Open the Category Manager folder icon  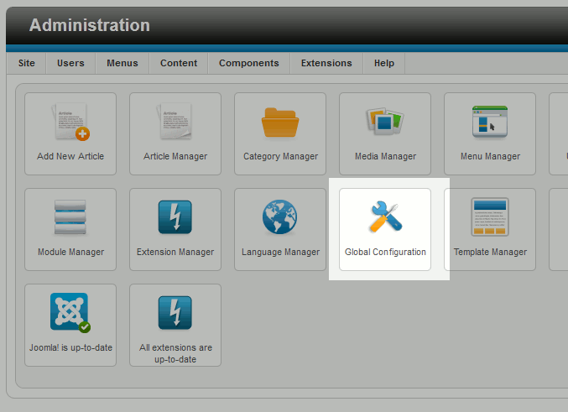[x=280, y=123]
